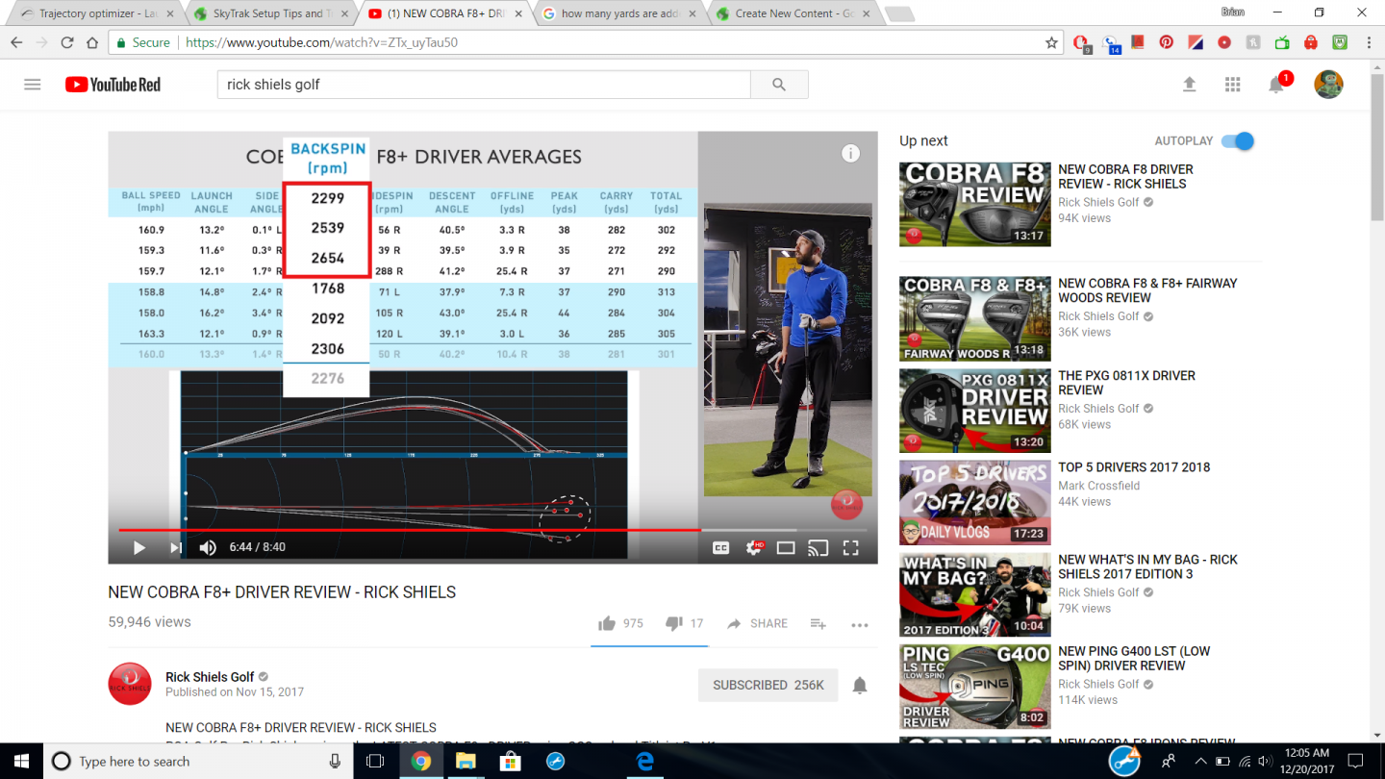Go to the browser home page

[92, 42]
